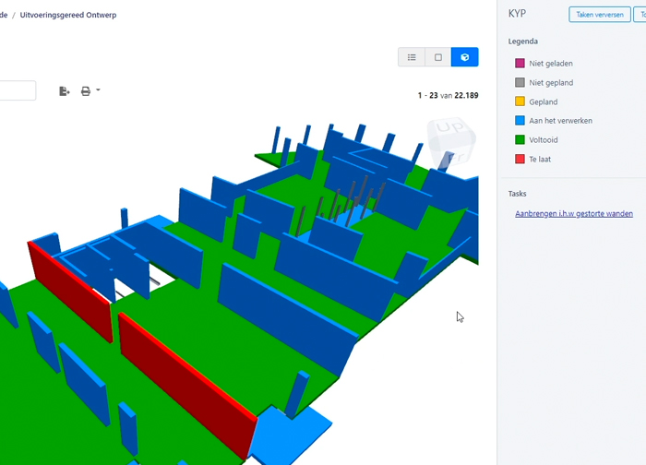The image size is (646, 465).
Task: Click the Te laat red swatch
Action: pos(520,160)
